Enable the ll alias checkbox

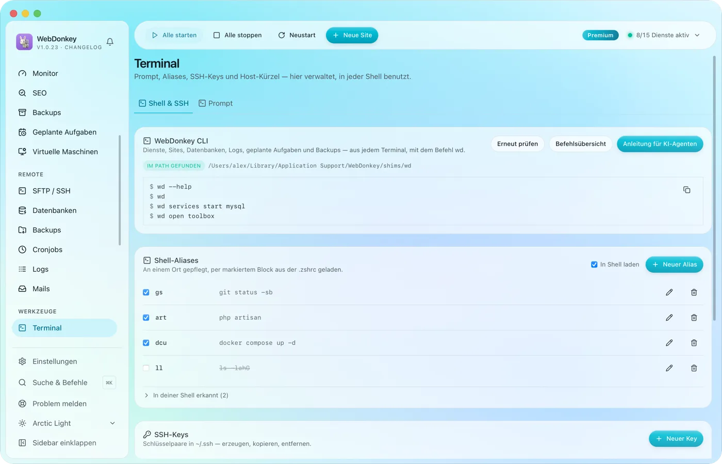pyautogui.click(x=146, y=368)
